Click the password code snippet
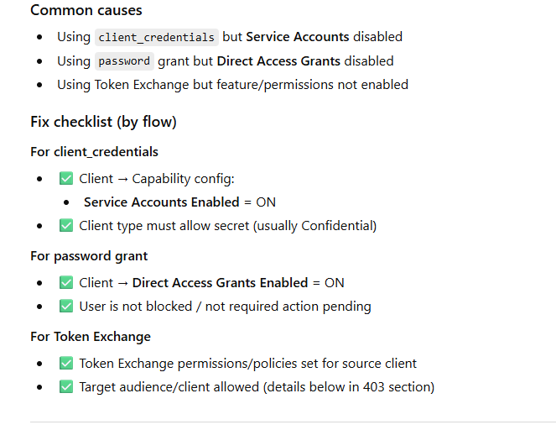This screenshot has width=556, height=430. tap(124, 61)
